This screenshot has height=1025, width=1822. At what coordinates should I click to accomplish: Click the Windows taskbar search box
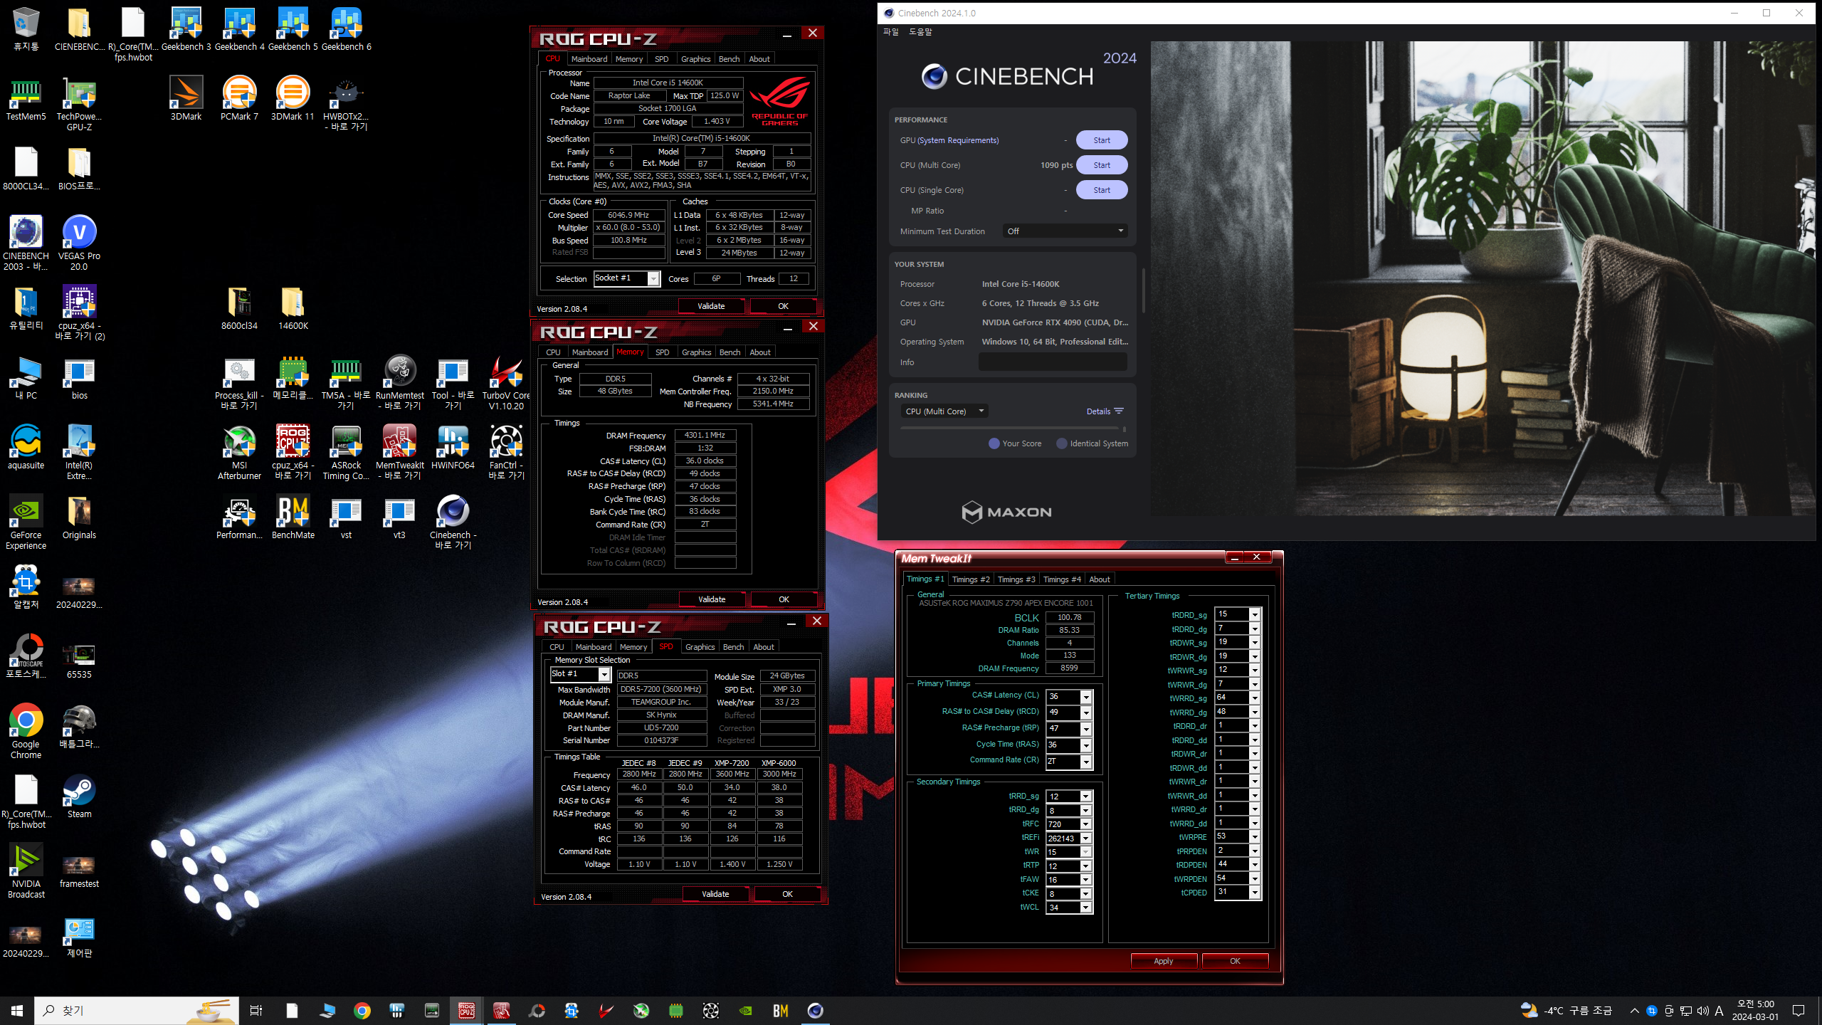[137, 1010]
